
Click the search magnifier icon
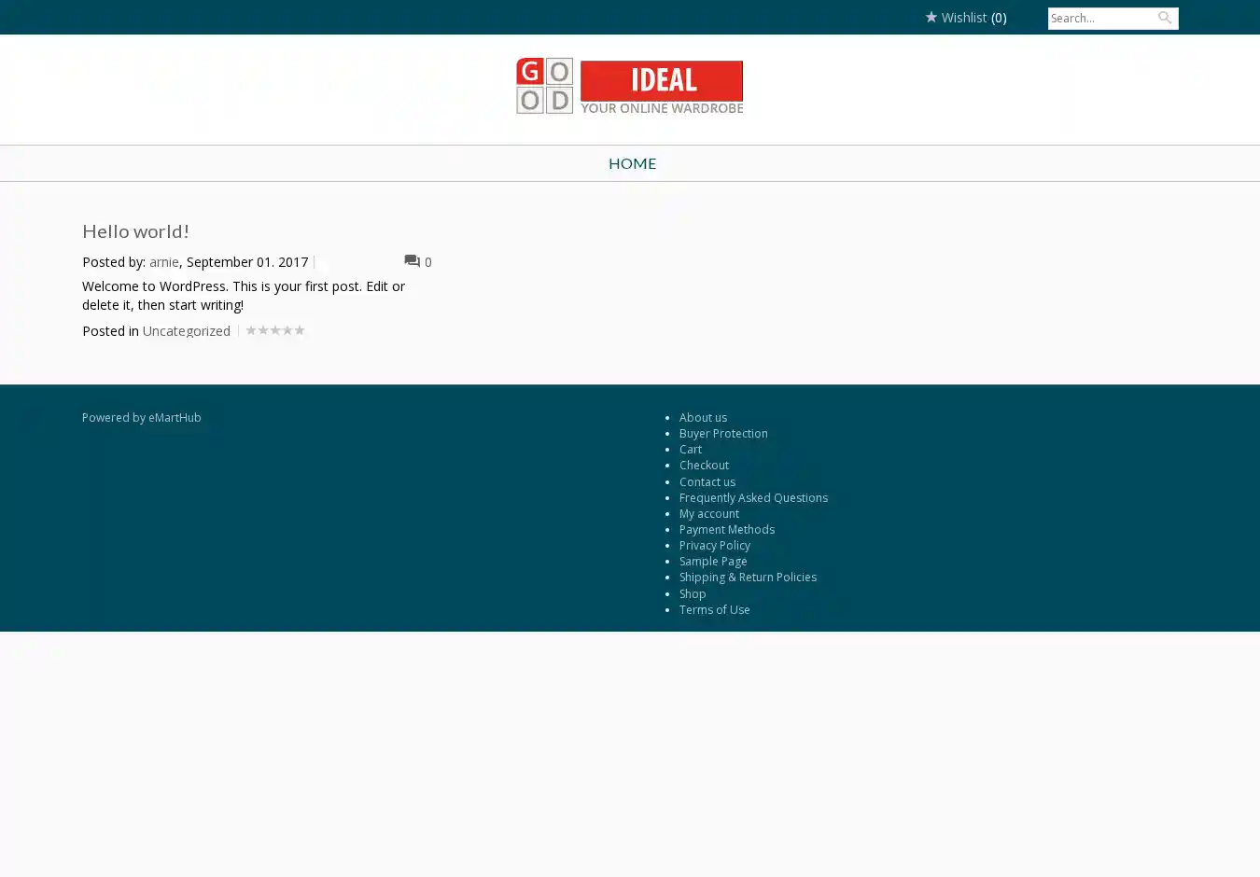point(1164,18)
